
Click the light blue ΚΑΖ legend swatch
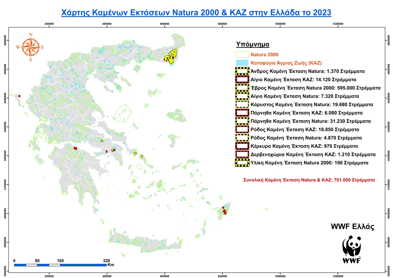242,63
